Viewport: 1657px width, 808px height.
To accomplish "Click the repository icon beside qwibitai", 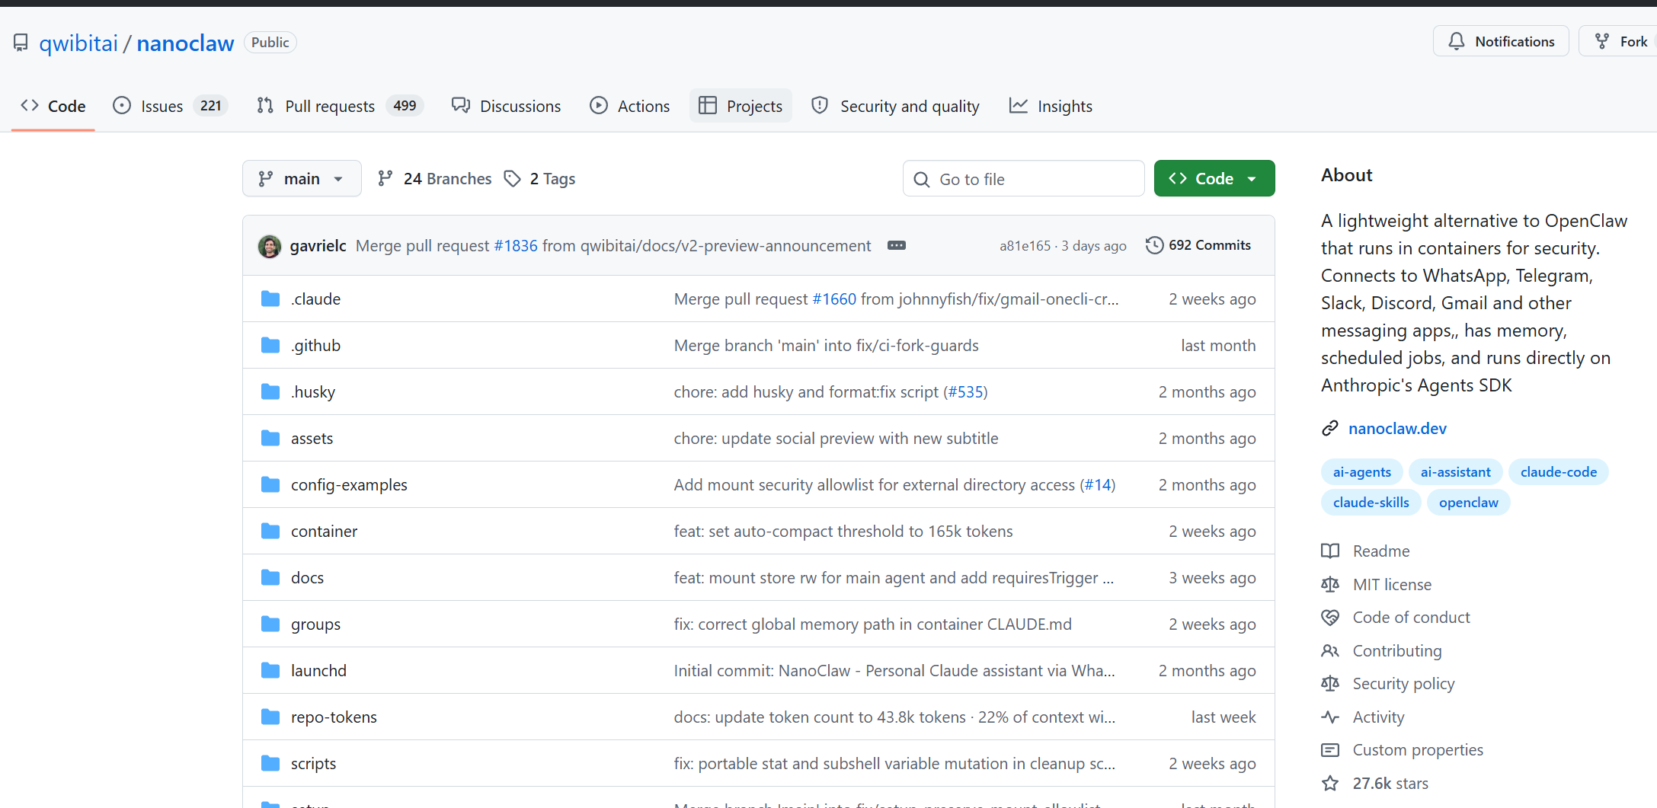I will click(21, 43).
